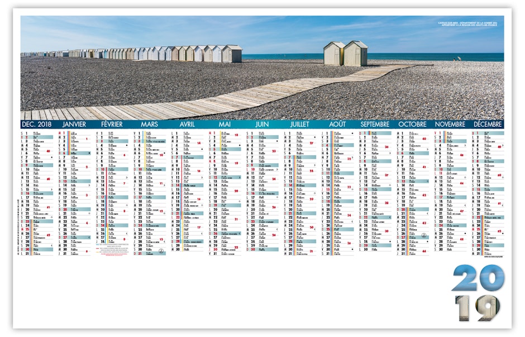Select the FÉVRIER month header
The height and width of the screenshot is (337, 525).
[112, 124]
